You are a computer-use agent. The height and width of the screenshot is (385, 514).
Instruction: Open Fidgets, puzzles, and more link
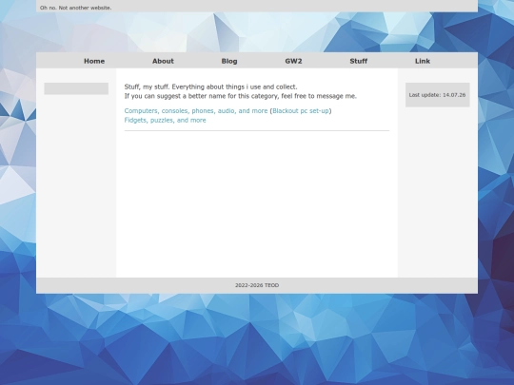[x=166, y=120]
